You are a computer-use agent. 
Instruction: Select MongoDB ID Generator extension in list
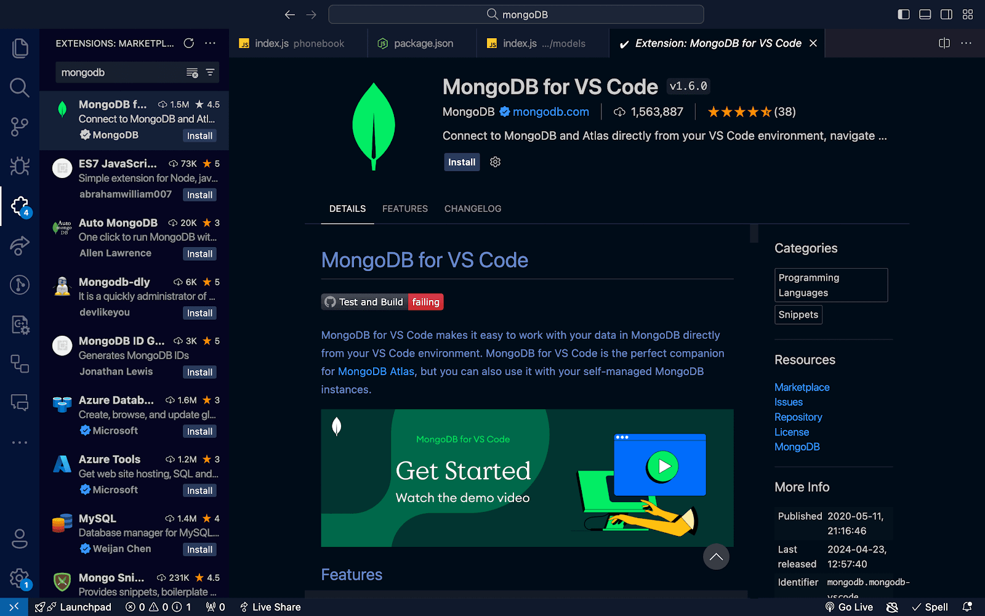134,357
